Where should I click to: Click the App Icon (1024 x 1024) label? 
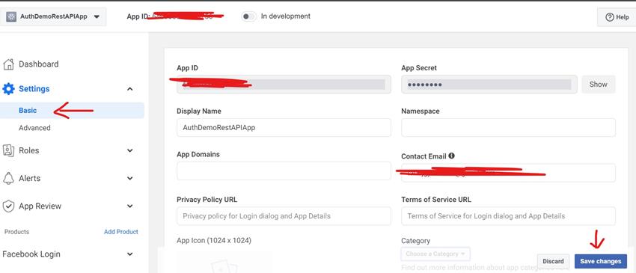[214, 241]
